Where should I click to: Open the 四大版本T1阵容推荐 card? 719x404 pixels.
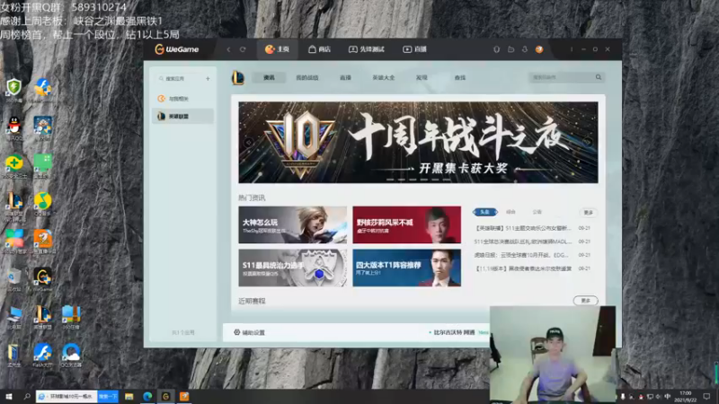(407, 268)
